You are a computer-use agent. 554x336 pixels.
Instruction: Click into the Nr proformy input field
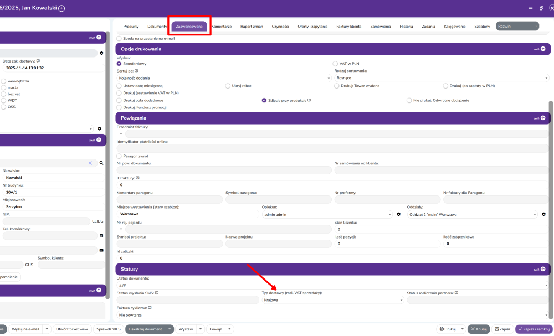click(x=386, y=199)
